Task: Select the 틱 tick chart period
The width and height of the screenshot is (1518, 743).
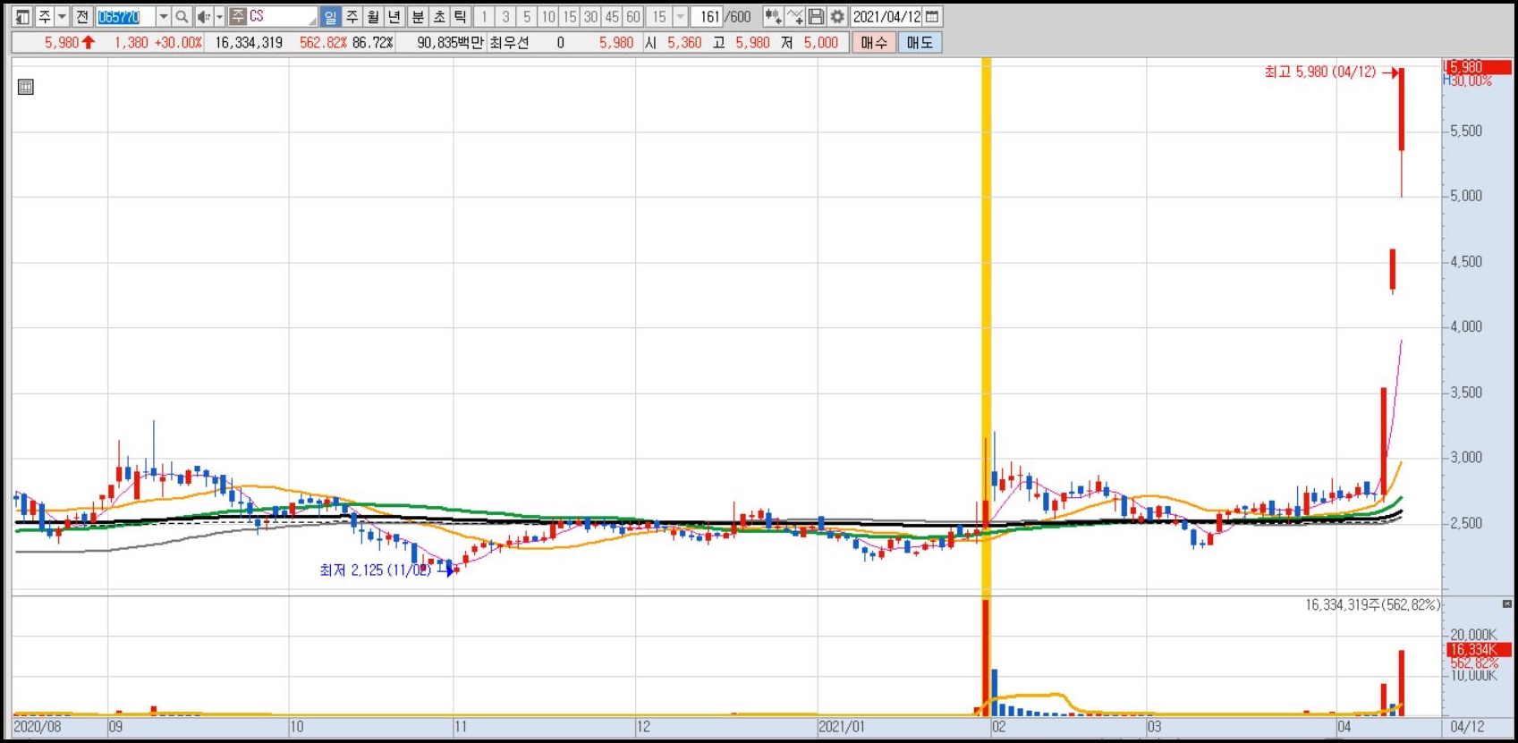Action: (460, 17)
